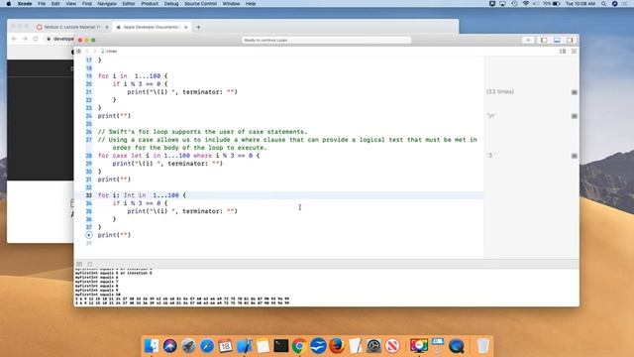Click the stop execution square in the bottom bar
Viewport: 634px width, 357px height.
90,264
